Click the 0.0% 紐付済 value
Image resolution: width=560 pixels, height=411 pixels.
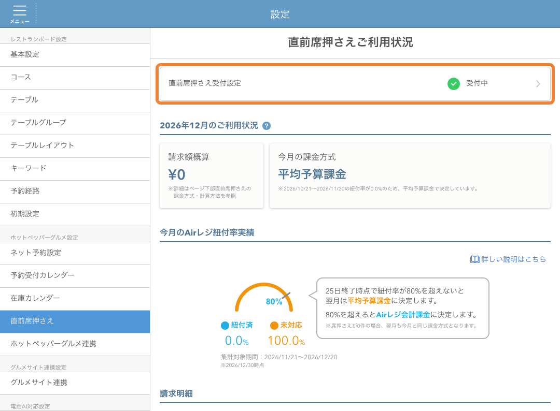click(x=237, y=341)
